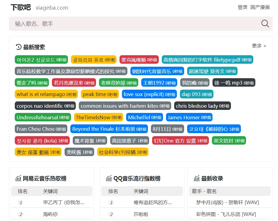
Task: Click 更多 to see more searches
Action: 259,46
